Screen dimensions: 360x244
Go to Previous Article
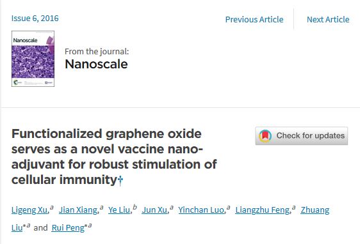(254, 19)
